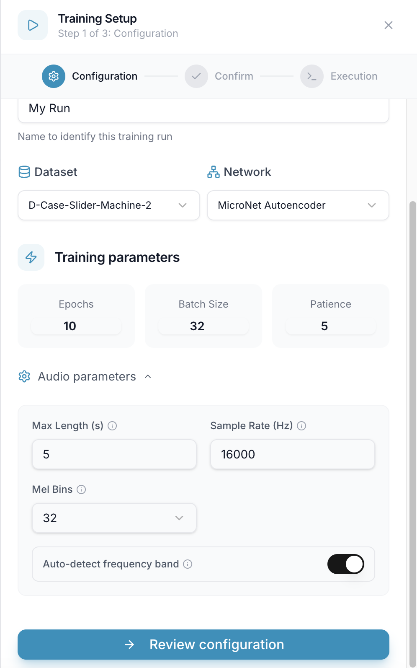Edit the Batch Size value 32

click(x=203, y=326)
